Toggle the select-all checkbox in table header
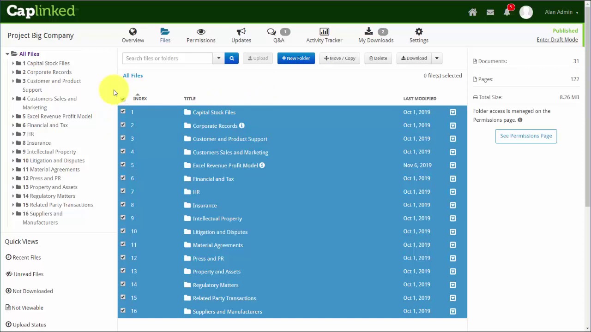Viewport: 591px width, 332px height. pos(123,99)
